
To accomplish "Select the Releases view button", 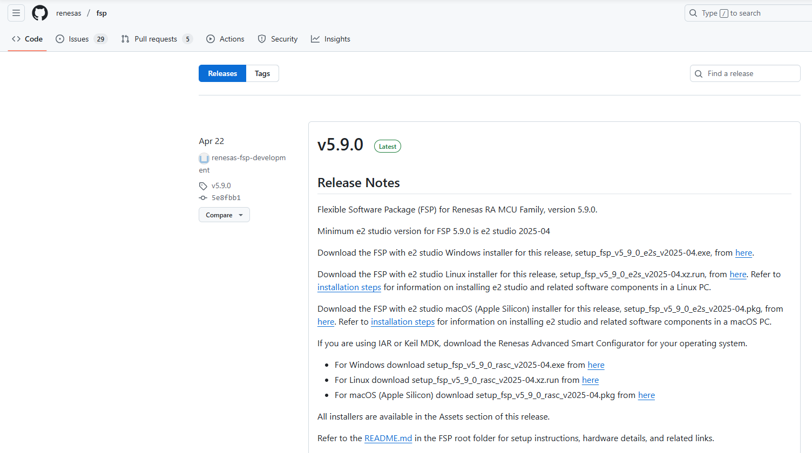I will coord(222,73).
